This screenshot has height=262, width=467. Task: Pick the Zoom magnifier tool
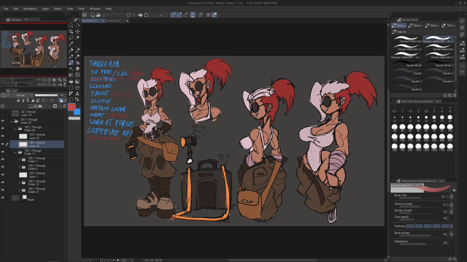point(71,25)
